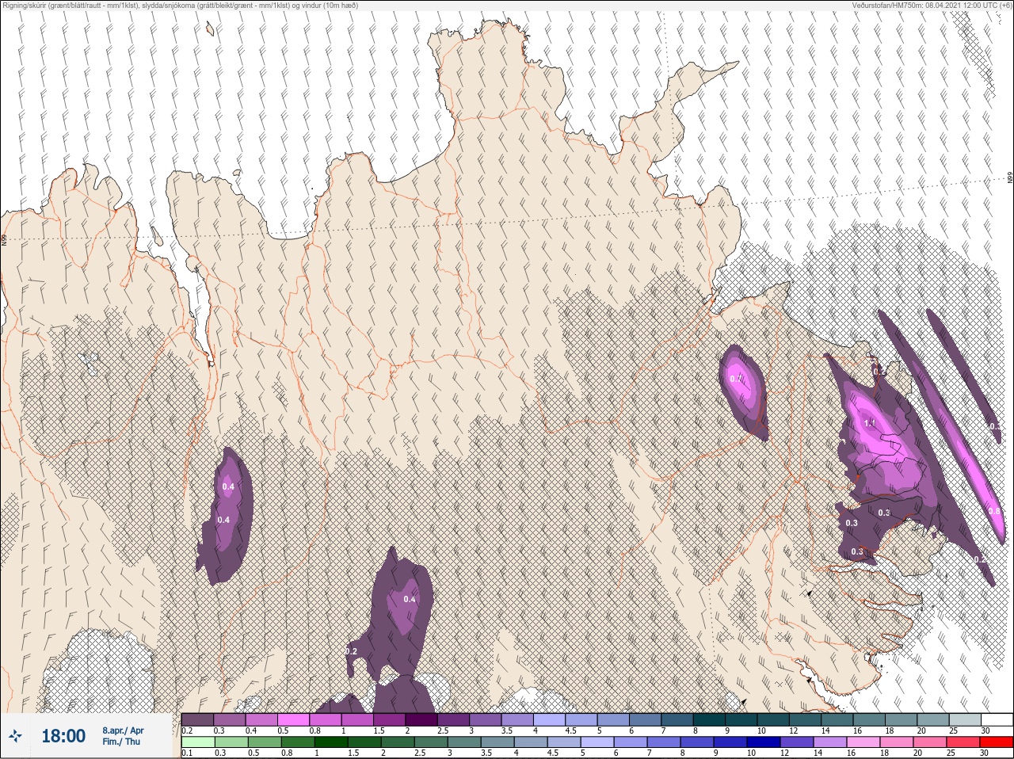Click the small island off the northwest coast
This screenshot has height=759, width=1014.
click(x=210, y=29)
